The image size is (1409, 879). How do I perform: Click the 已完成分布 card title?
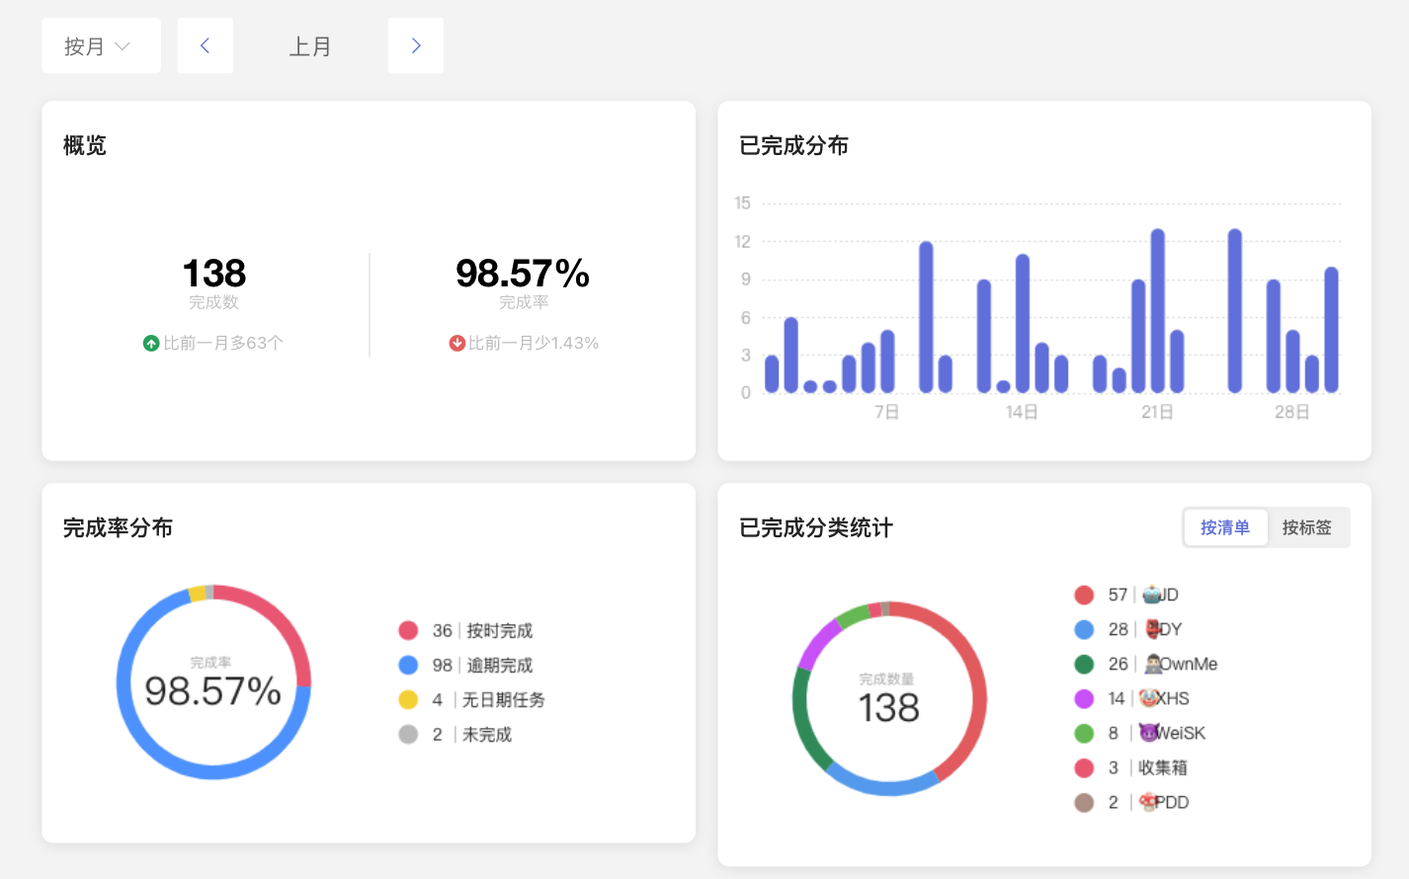[x=794, y=145]
